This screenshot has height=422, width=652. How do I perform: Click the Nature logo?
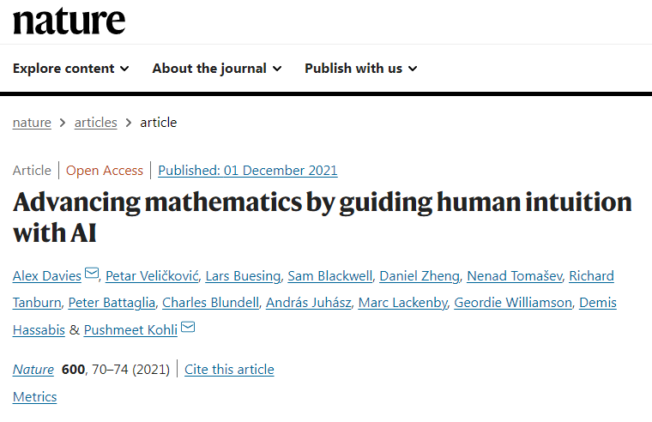[x=69, y=21]
